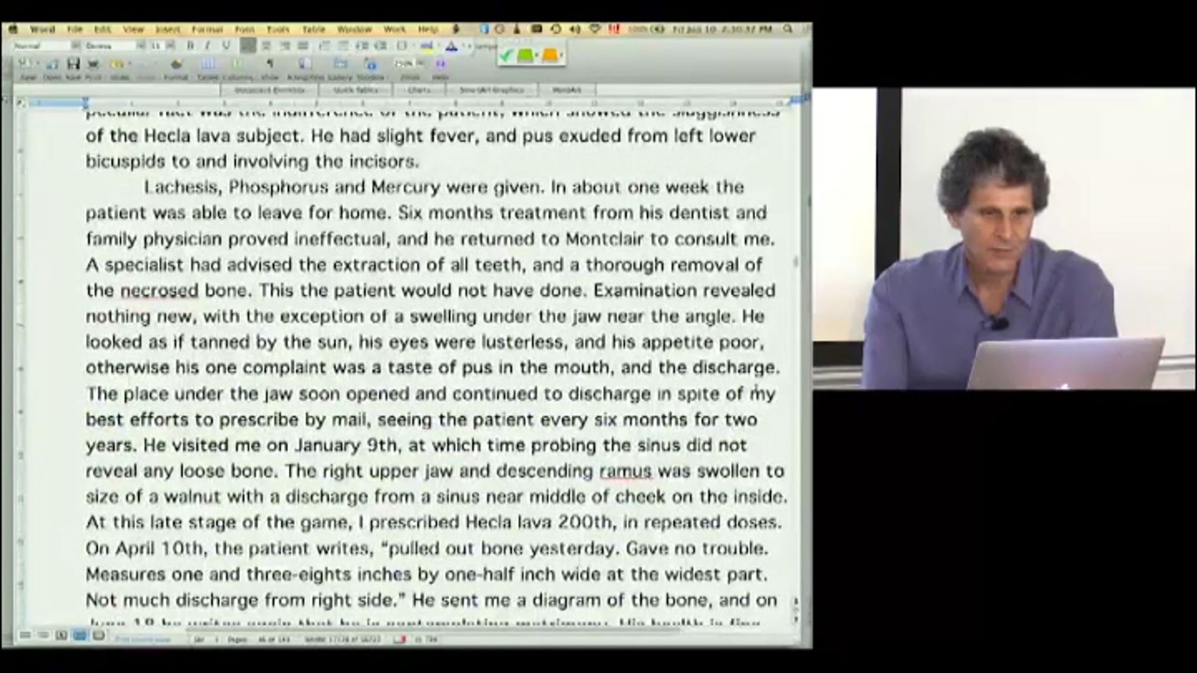Screen dimensions: 1197x673
Task: Click the SmartArt Graphics tab
Action: coord(491,90)
